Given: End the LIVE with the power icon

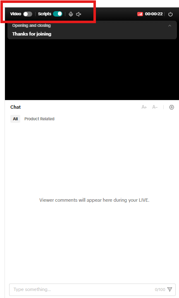Looking at the screenshot, I should click(x=170, y=14).
